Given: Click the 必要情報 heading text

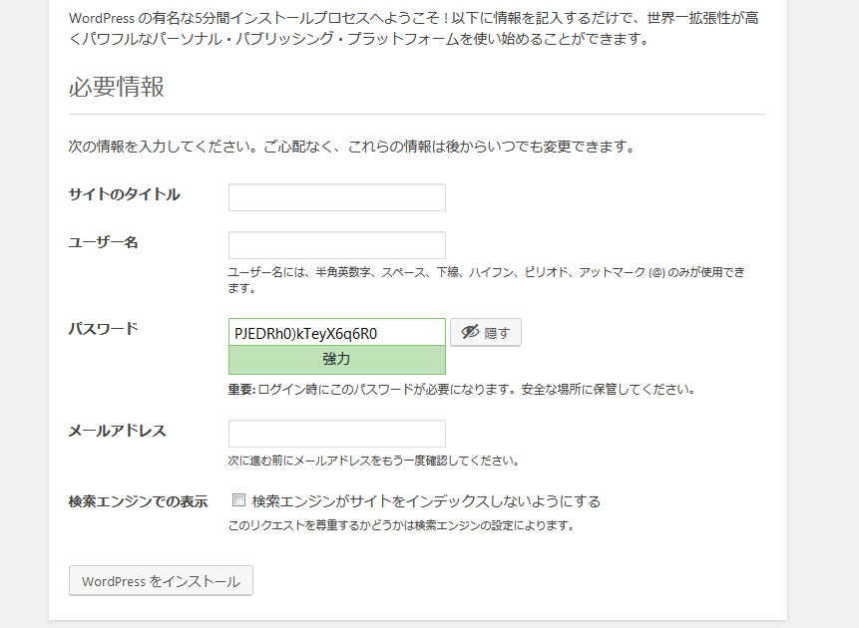Looking at the screenshot, I should pyautogui.click(x=117, y=87).
